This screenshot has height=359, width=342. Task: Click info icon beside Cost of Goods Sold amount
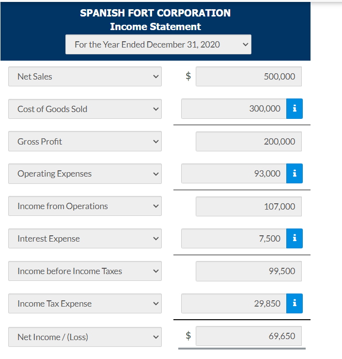coord(295,109)
